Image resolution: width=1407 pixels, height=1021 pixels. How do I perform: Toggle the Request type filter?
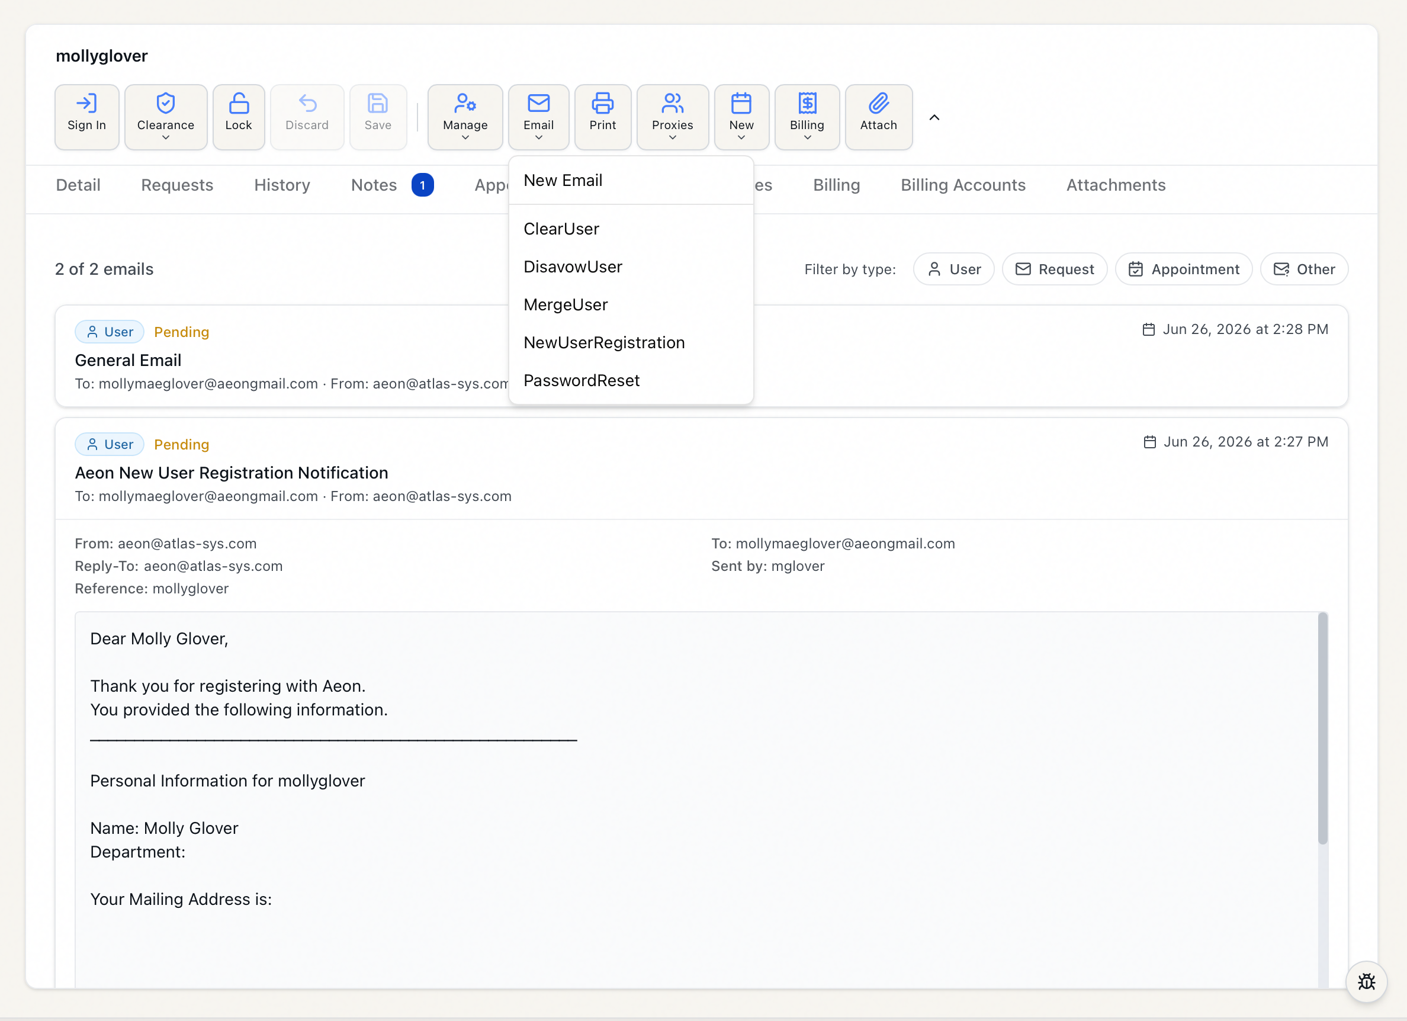tap(1055, 269)
